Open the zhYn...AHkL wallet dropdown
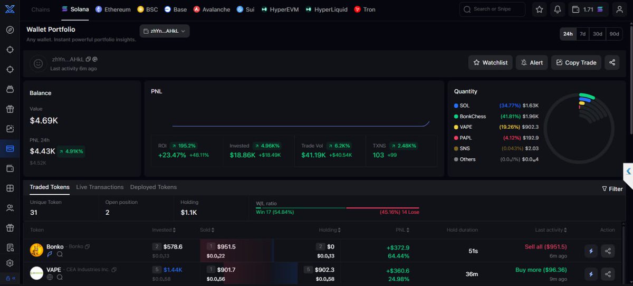Screen dimensions: 633x286 pos(165,31)
